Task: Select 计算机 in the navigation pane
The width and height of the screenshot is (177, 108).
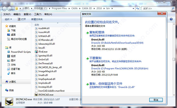Action: 12,82
